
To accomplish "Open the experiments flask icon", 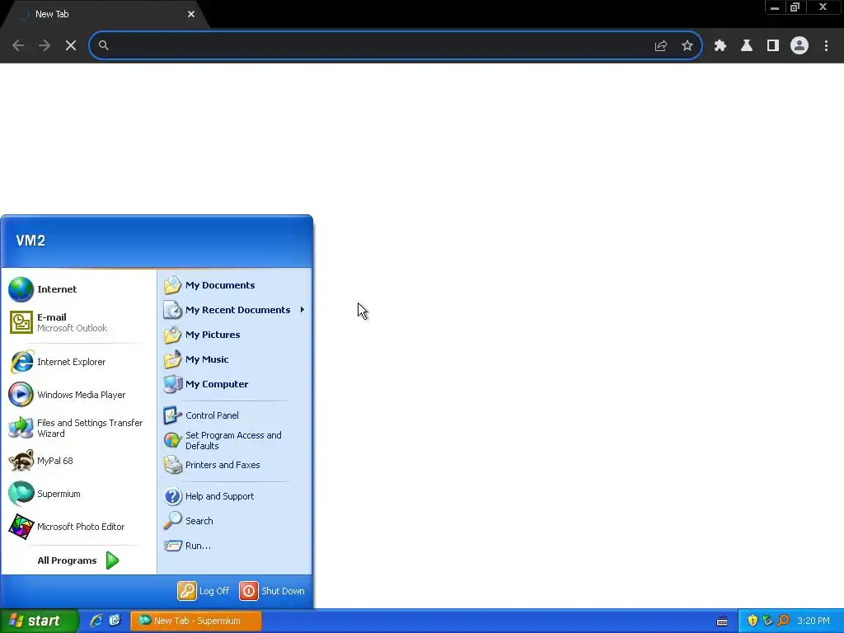I will click(747, 46).
